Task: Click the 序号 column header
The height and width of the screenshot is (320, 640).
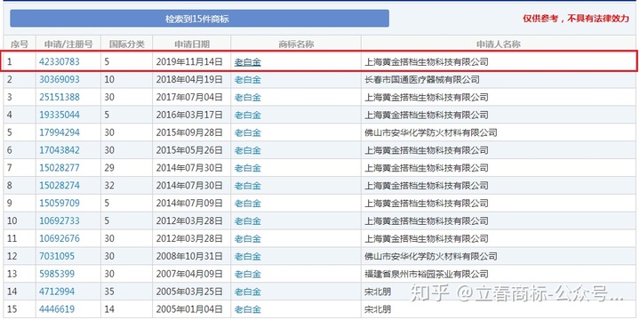Action: click(20, 44)
